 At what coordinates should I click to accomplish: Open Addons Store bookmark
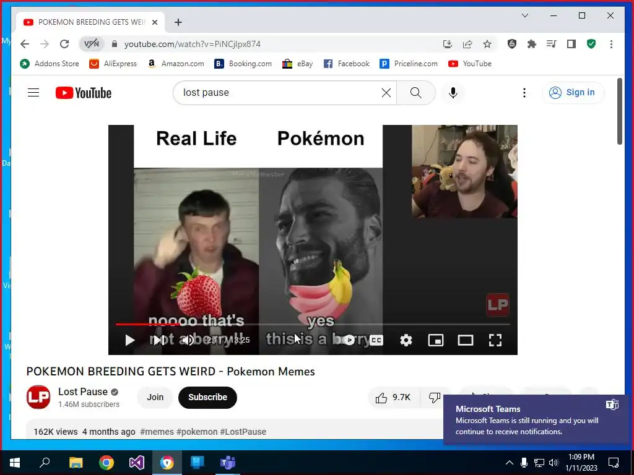(x=50, y=64)
